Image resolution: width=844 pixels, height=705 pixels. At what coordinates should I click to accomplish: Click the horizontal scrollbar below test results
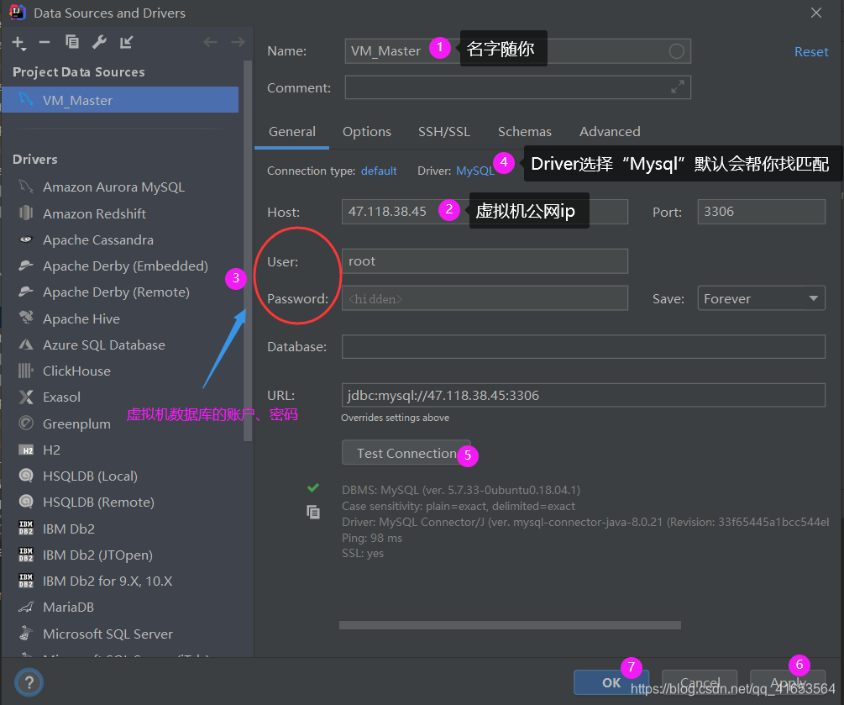tap(510, 625)
